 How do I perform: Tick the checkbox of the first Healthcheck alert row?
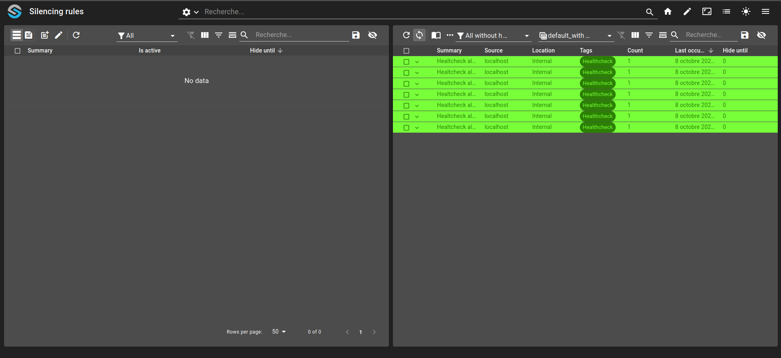[406, 62]
